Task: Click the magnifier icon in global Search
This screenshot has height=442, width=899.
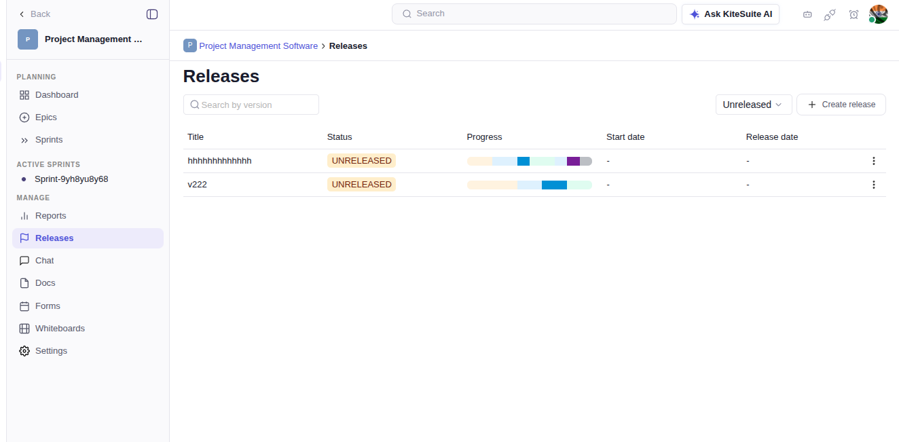Action: coord(407,14)
